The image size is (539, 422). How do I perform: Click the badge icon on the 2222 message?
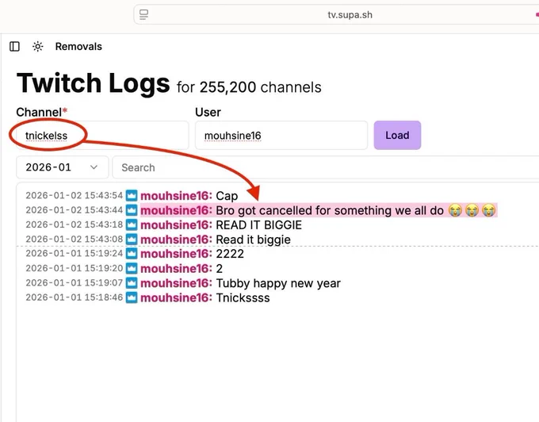132,254
